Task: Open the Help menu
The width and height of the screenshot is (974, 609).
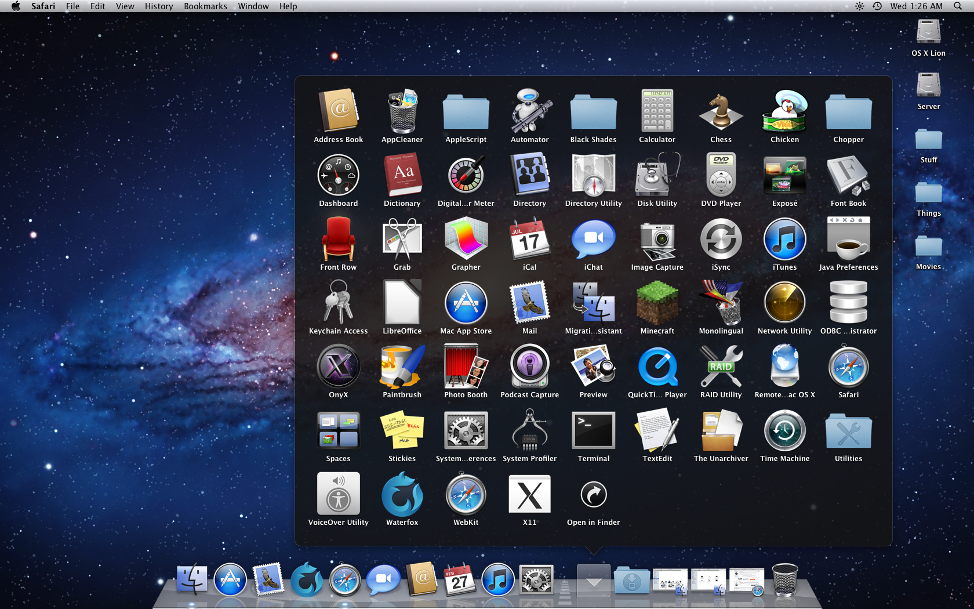Action: click(x=288, y=6)
